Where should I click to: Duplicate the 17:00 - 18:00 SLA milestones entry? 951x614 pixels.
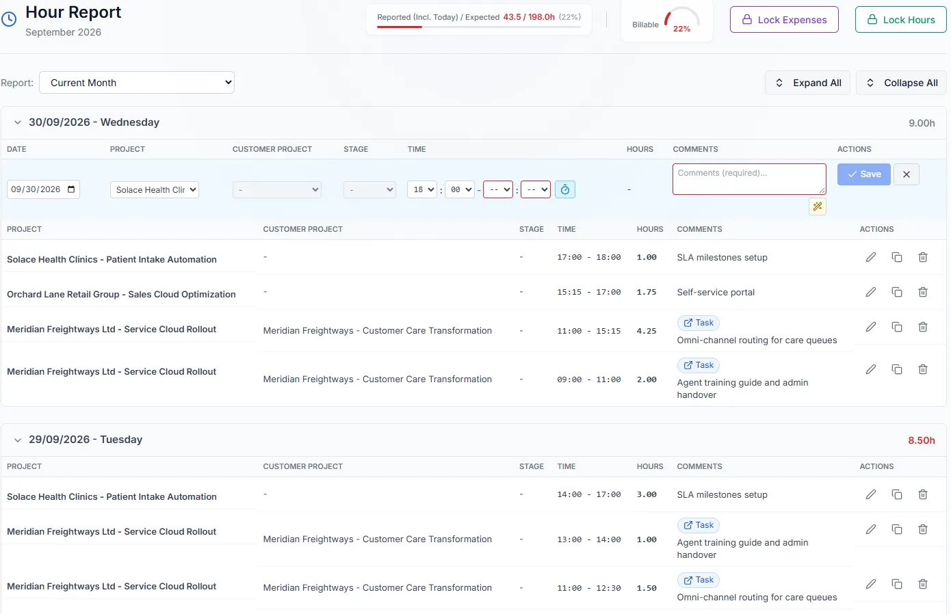(x=897, y=257)
